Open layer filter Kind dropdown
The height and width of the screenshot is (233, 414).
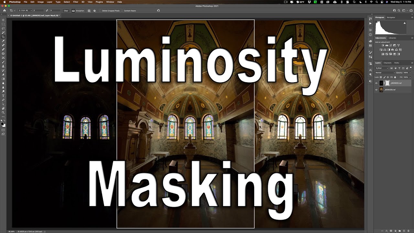[382, 68]
